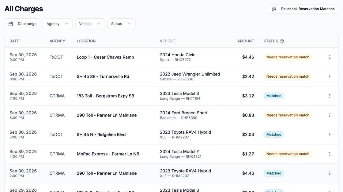Click the Sep 30, 2026 8:00 PM date cell

tap(23, 76)
